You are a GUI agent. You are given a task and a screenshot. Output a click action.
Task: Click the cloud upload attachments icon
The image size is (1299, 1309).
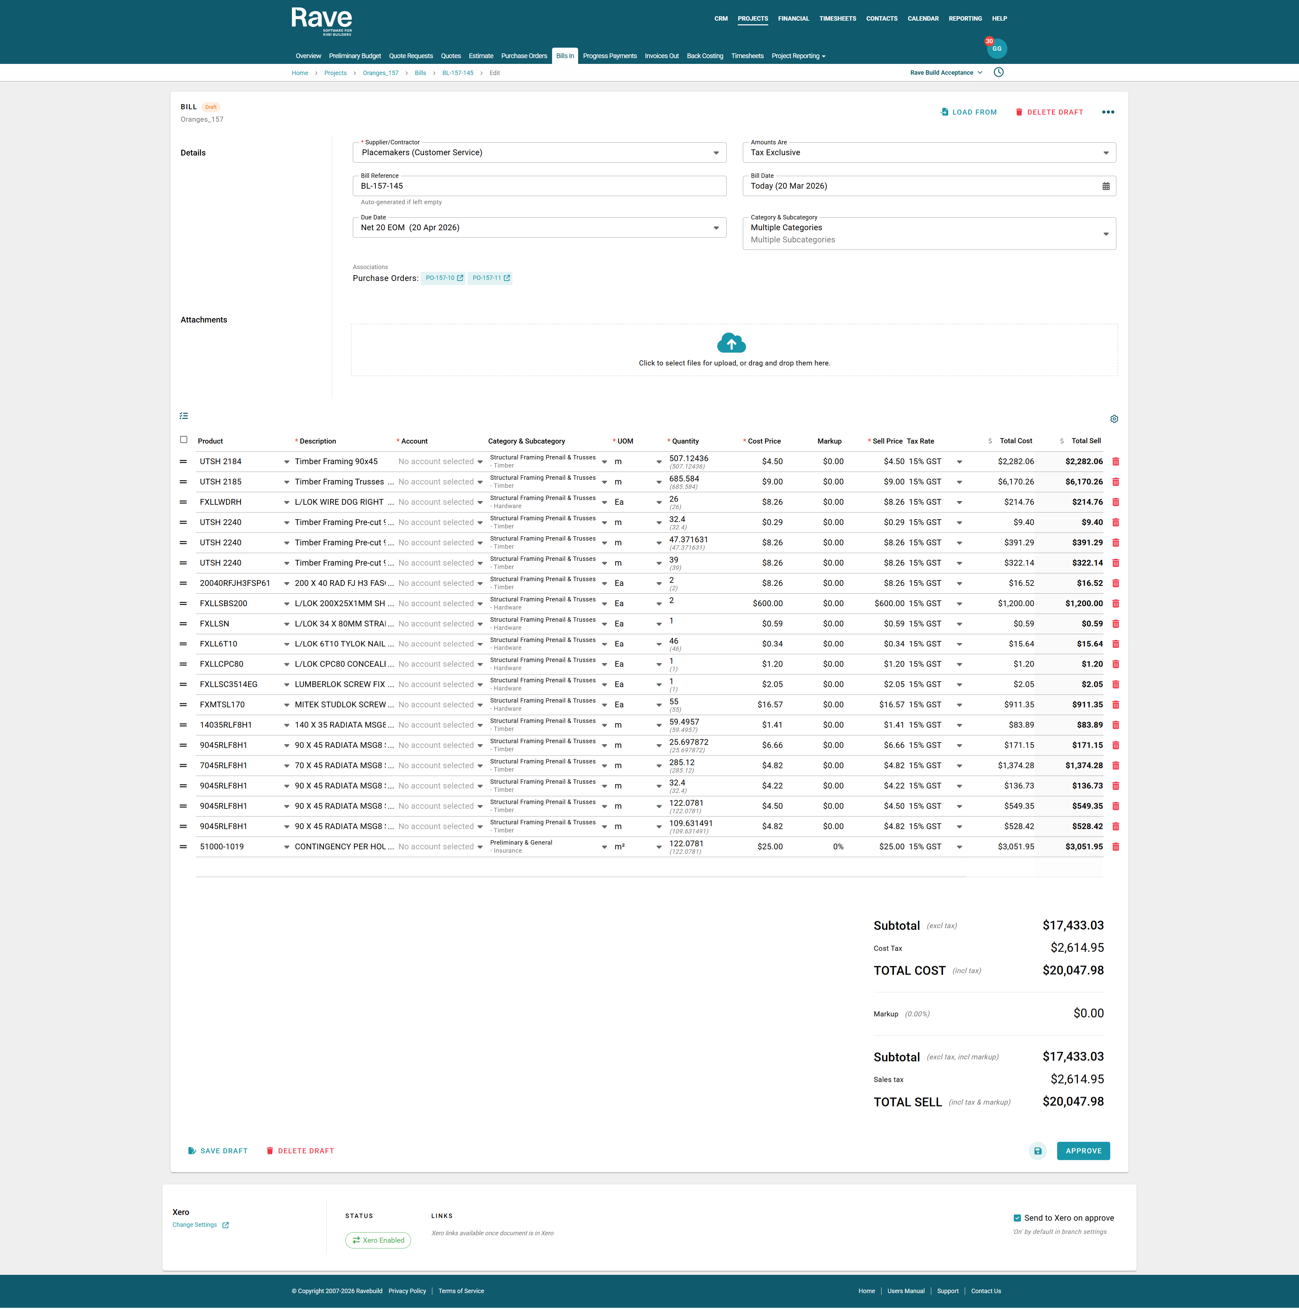pyautogui.click(x=731, y=343)
